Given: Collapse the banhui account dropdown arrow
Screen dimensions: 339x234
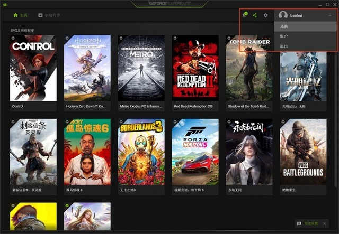Looking at the screenshot, I should (330, 15).
